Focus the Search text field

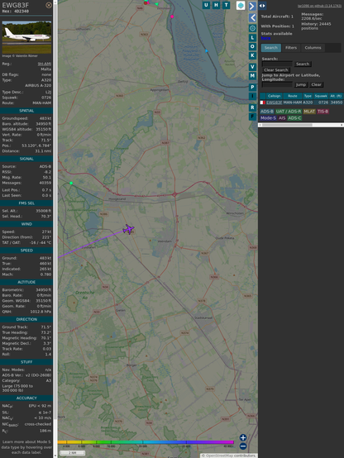[x=277, y=64]
